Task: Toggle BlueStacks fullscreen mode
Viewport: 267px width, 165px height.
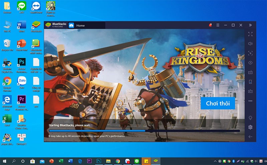Action: (250, 34)
